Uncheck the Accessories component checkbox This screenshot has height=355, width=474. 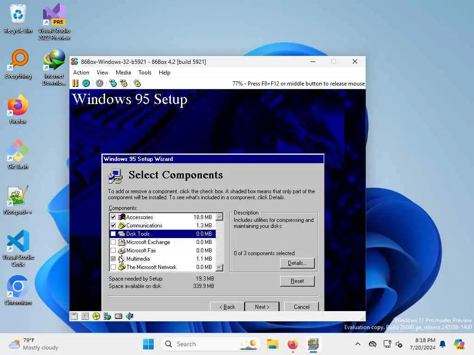click(x=113, y=217)
